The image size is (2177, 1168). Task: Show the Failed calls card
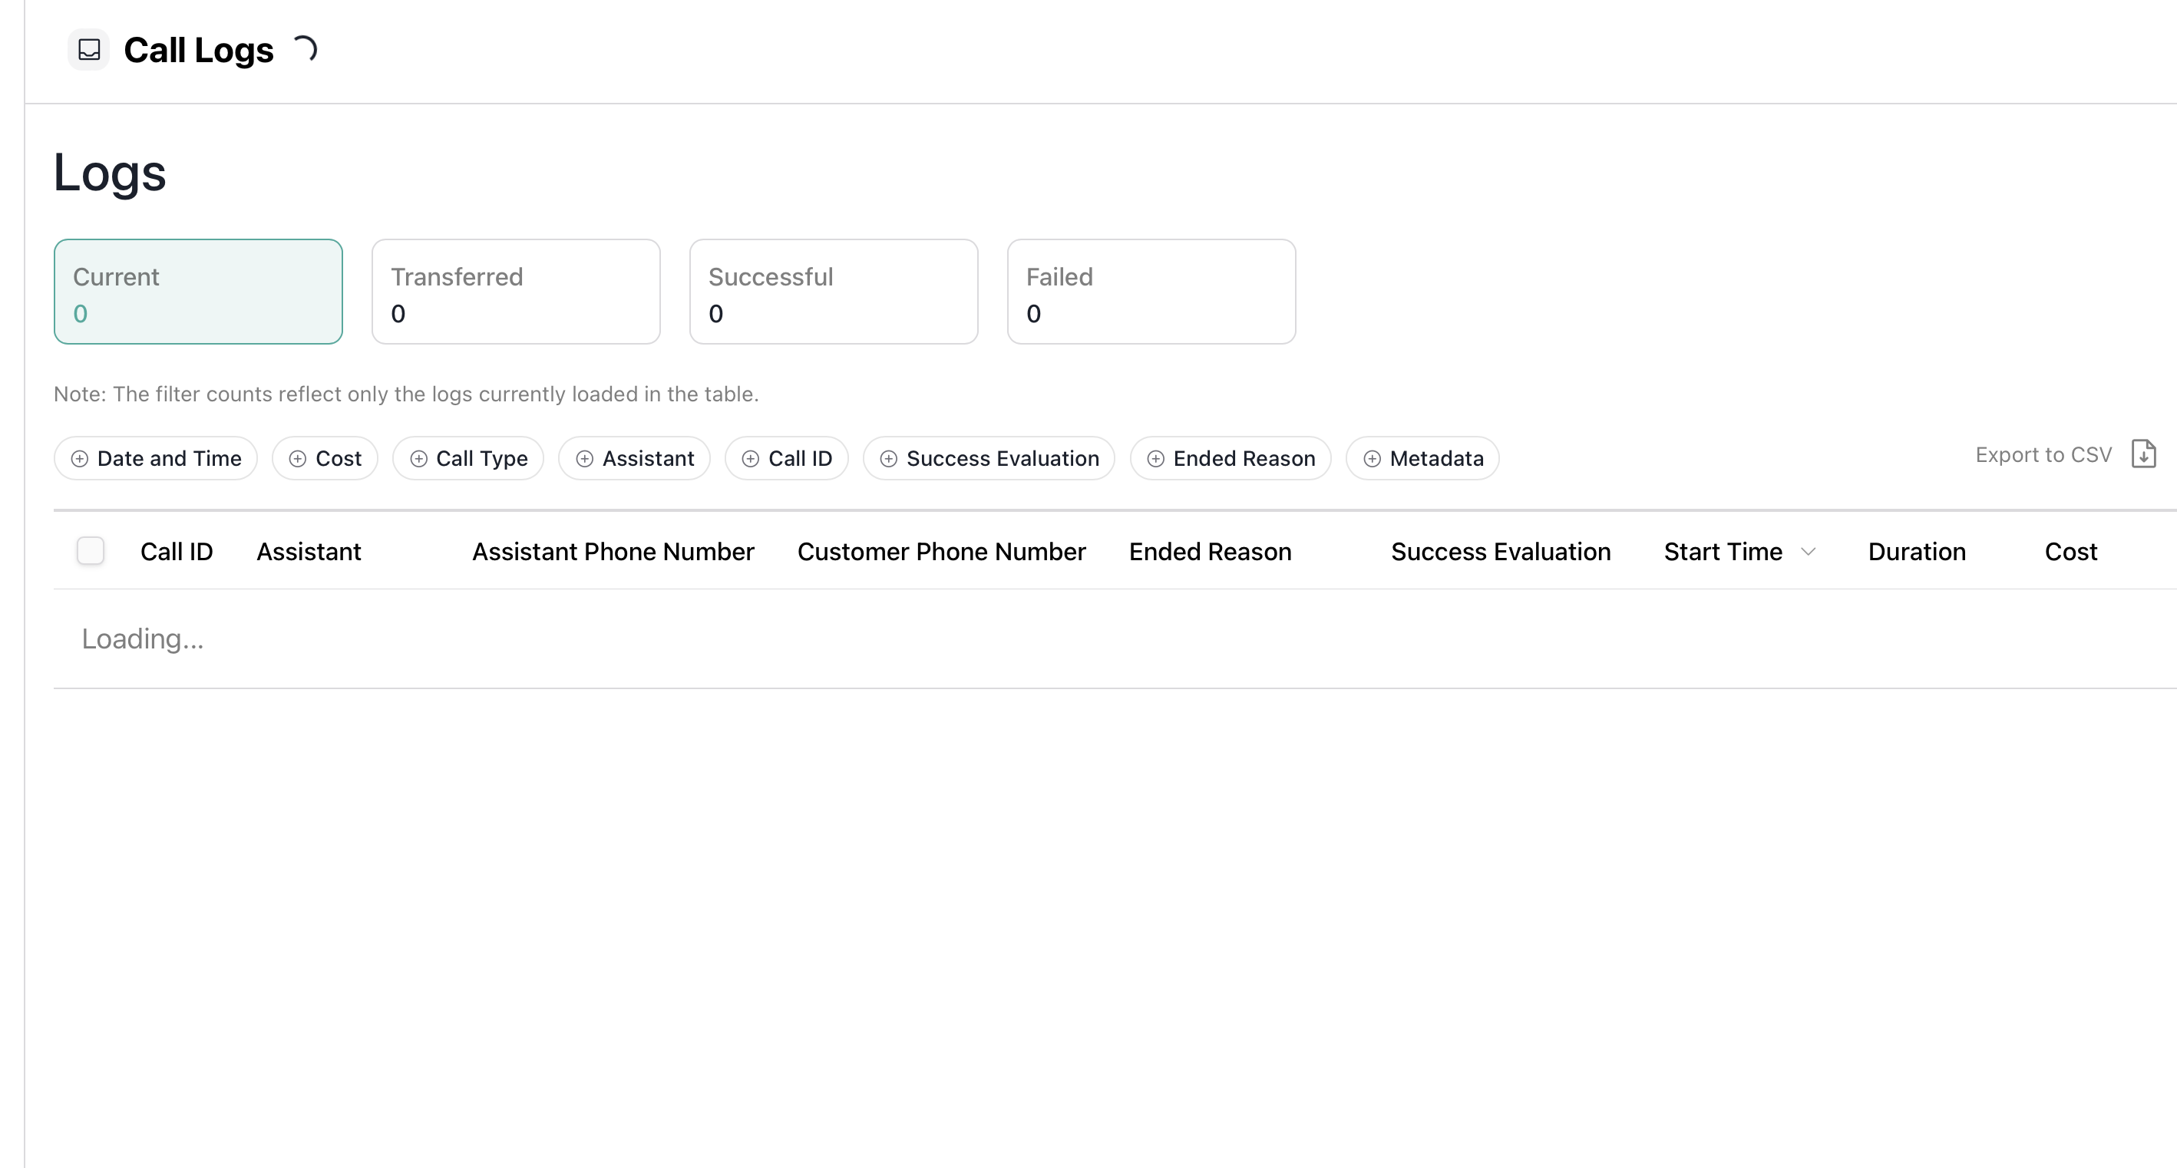coord(1151,292)
